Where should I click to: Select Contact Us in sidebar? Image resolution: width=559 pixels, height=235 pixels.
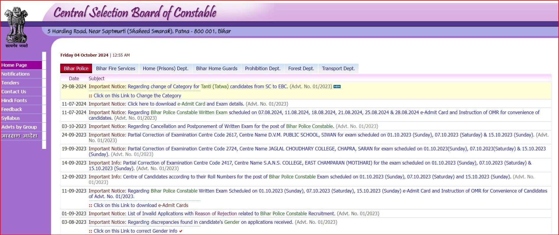21,91
